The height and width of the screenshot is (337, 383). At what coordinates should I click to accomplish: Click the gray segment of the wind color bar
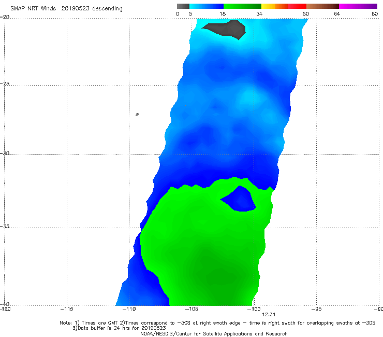click(x=183, y=6)
